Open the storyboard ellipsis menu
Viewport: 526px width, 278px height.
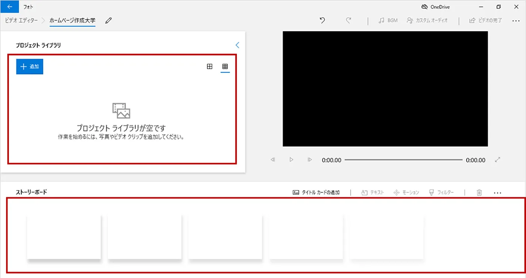click(x=498, y=192)
